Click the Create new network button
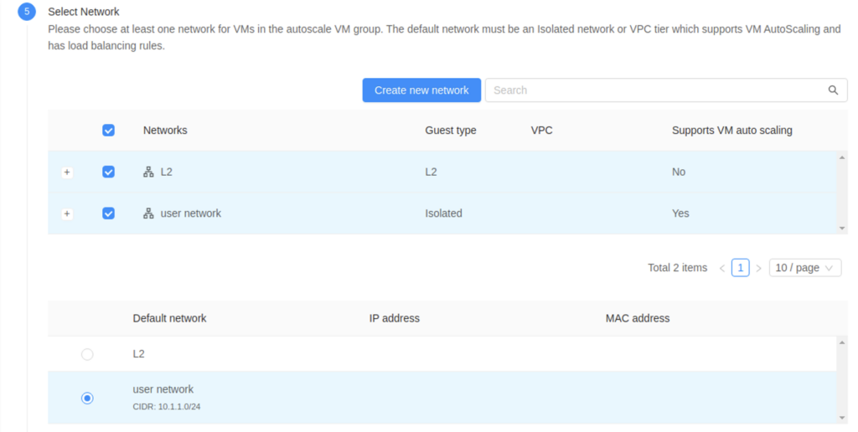 [x=421, y=90]
